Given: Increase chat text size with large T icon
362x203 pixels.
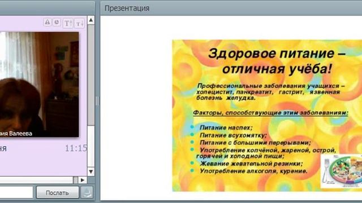Looking at the screenshot, I should coord(68,23).
